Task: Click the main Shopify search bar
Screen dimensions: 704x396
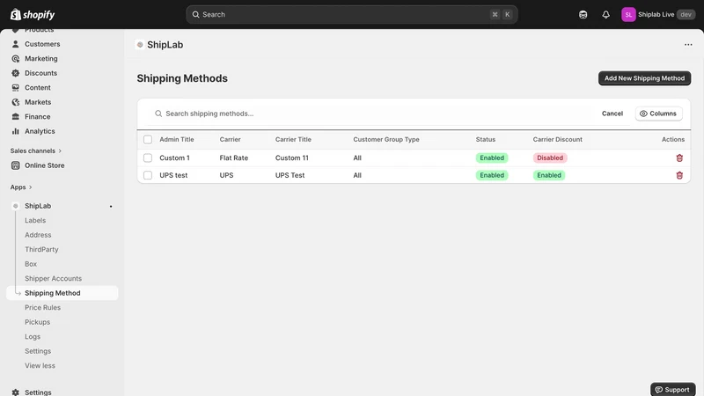Action: pos(351,14)
